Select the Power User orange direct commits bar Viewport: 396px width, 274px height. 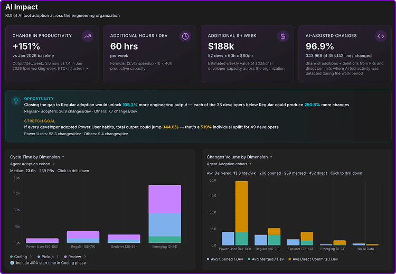click(241, 206)
